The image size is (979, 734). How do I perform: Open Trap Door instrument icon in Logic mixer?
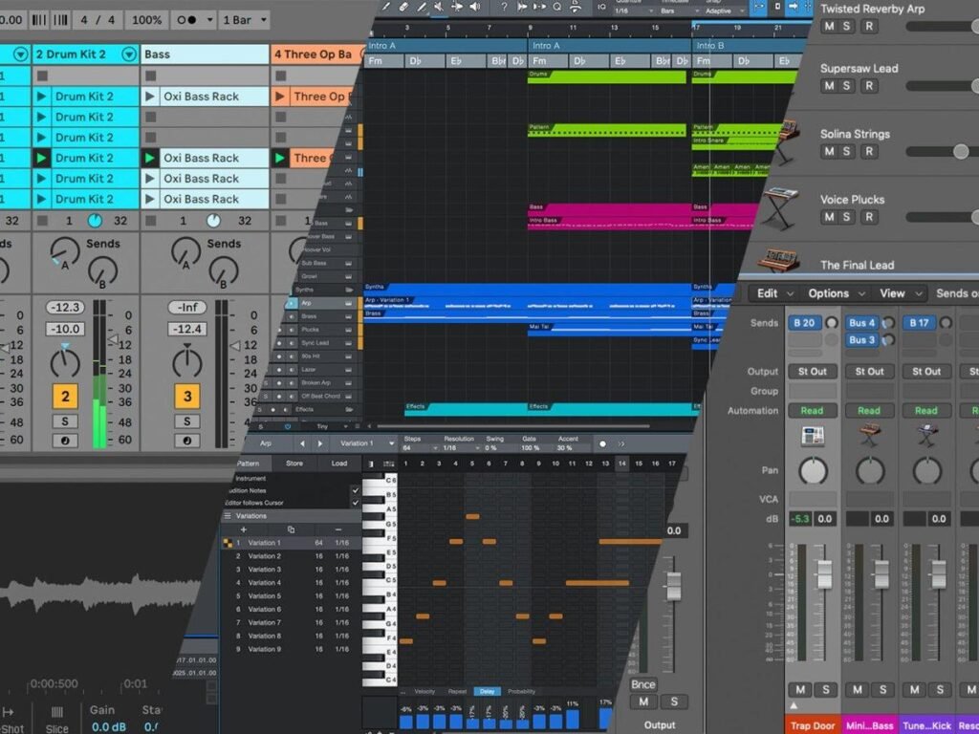813,436
